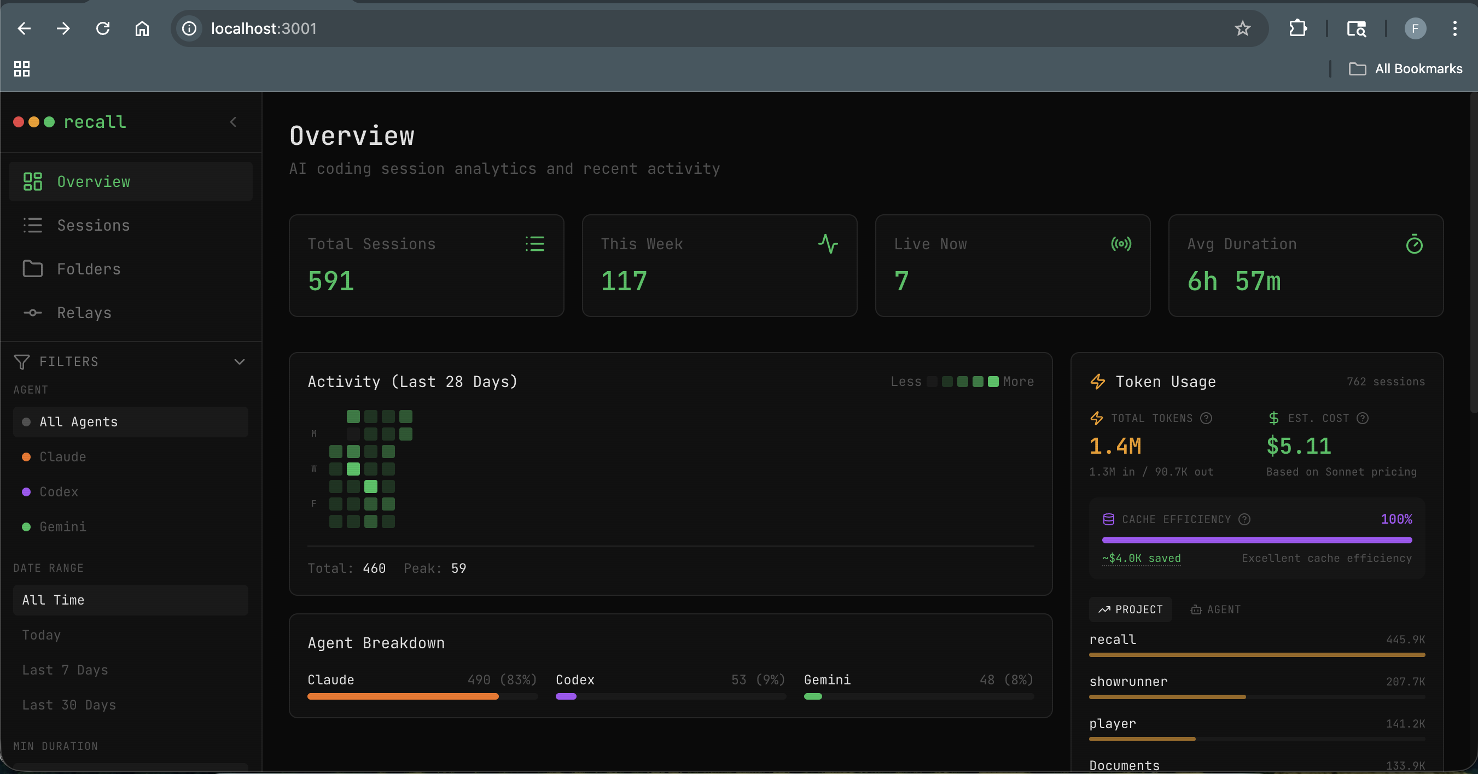Select the Claude agent filter
The width and height of the screenshot is (1478, 774).
pos(63,457)
